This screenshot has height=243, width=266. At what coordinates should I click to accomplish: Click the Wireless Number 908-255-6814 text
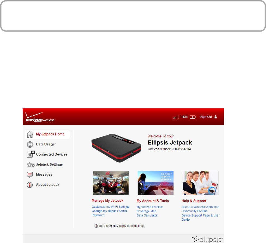point(169,149)
